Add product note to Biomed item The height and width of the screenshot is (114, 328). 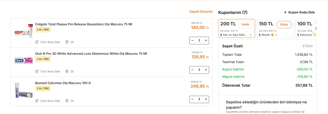pyautogui.click(x=48, y=101)
